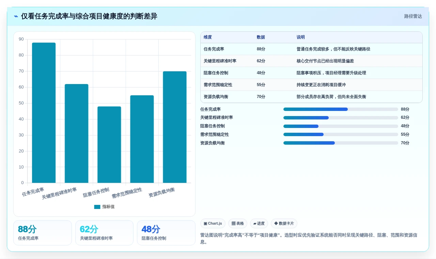Image resolution: width=436 pixels, height=259 pixels.
Task: Click 关键里程碑准时率 cell in the table
Action: click(x=220, y=61)
